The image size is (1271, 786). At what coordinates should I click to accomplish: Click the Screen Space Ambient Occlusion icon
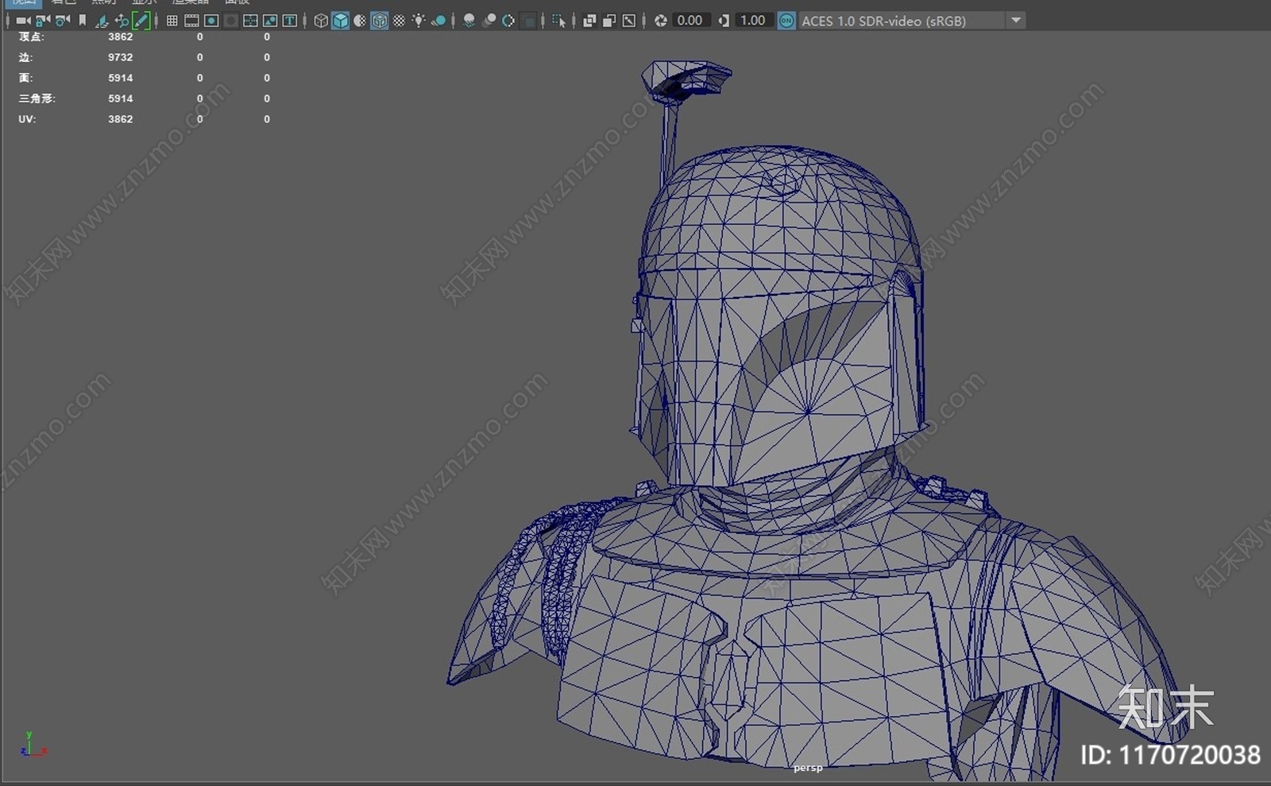coord(469,21)
